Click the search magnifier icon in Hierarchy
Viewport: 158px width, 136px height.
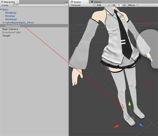coord(14,5)
